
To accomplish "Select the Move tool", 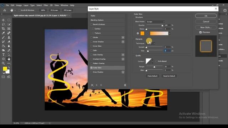I will (x=3, y=20).
